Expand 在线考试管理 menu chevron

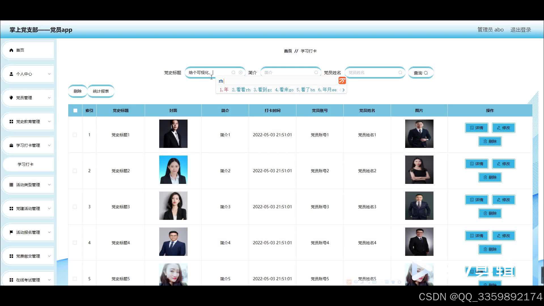tap(49, 280)
